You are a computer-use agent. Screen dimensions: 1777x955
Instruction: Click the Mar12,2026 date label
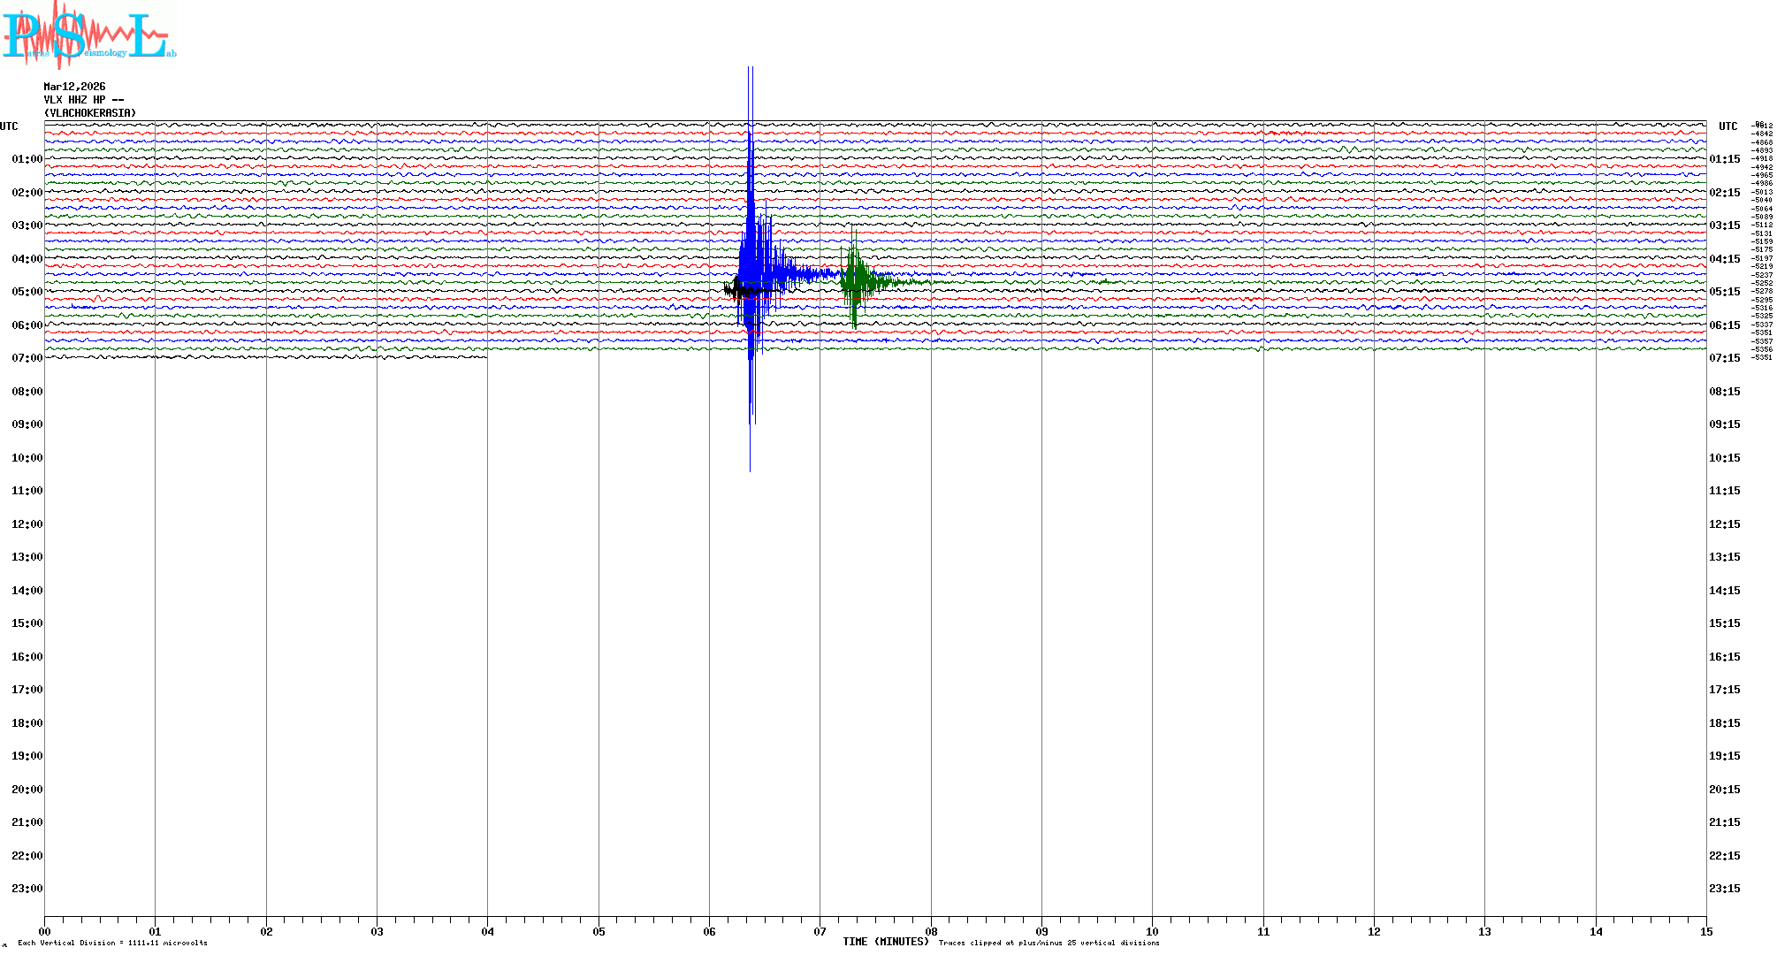[74, 87]
